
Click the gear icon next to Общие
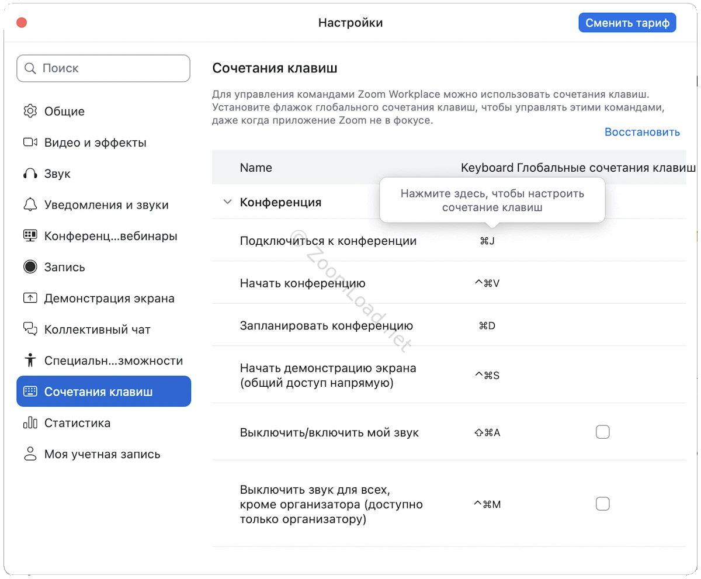click(30, 111)
